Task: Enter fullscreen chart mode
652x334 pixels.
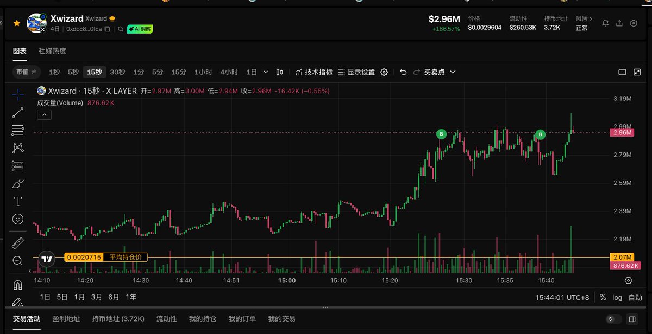Action: pyautogui.click(x=637, y=72)
